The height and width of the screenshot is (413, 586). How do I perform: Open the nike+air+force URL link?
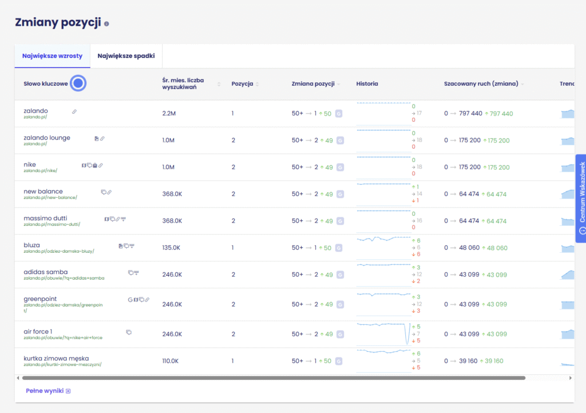[63, 337]
